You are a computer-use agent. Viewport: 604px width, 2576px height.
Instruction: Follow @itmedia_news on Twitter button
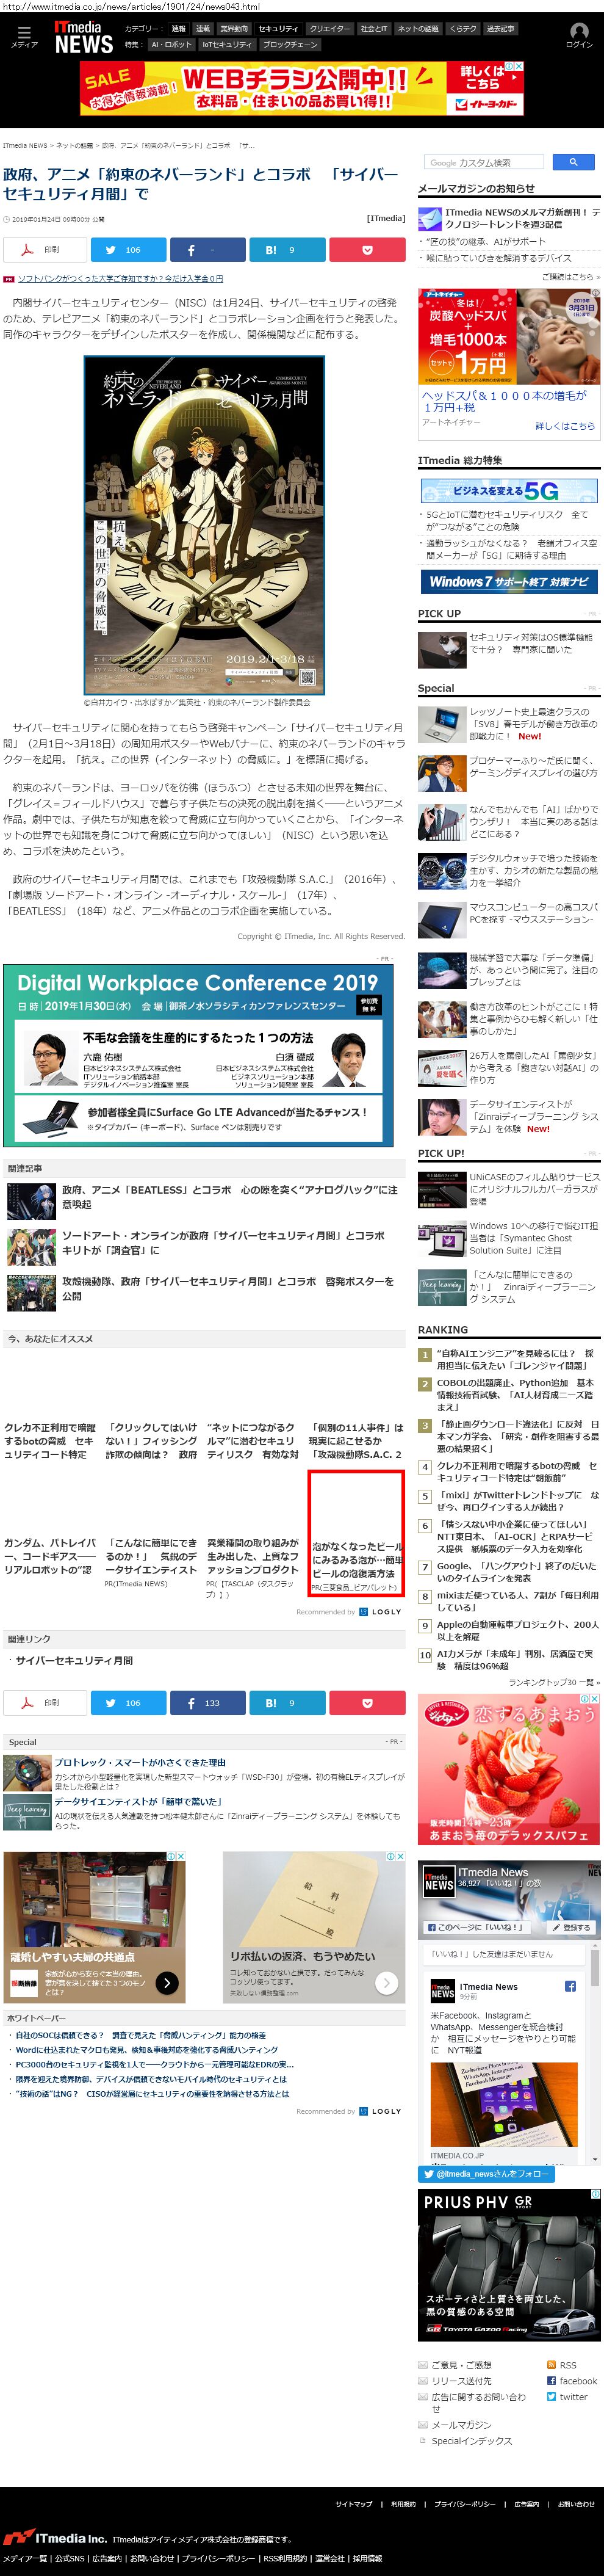(x=486, y=2174)
